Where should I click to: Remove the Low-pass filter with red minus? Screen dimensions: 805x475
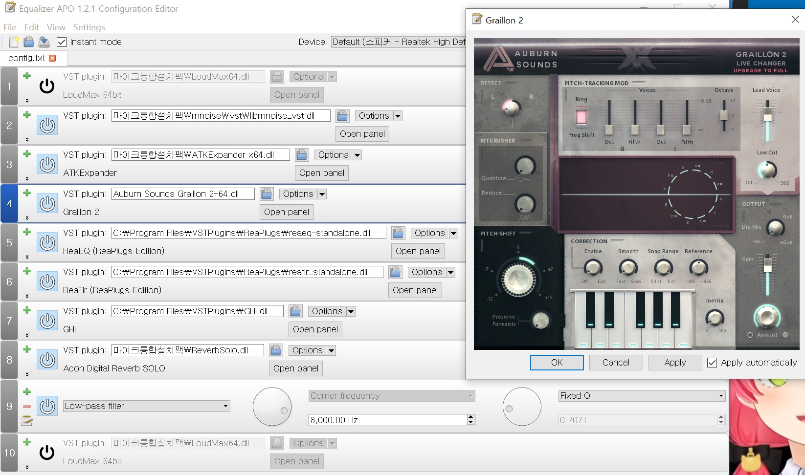tap(27, 406)
